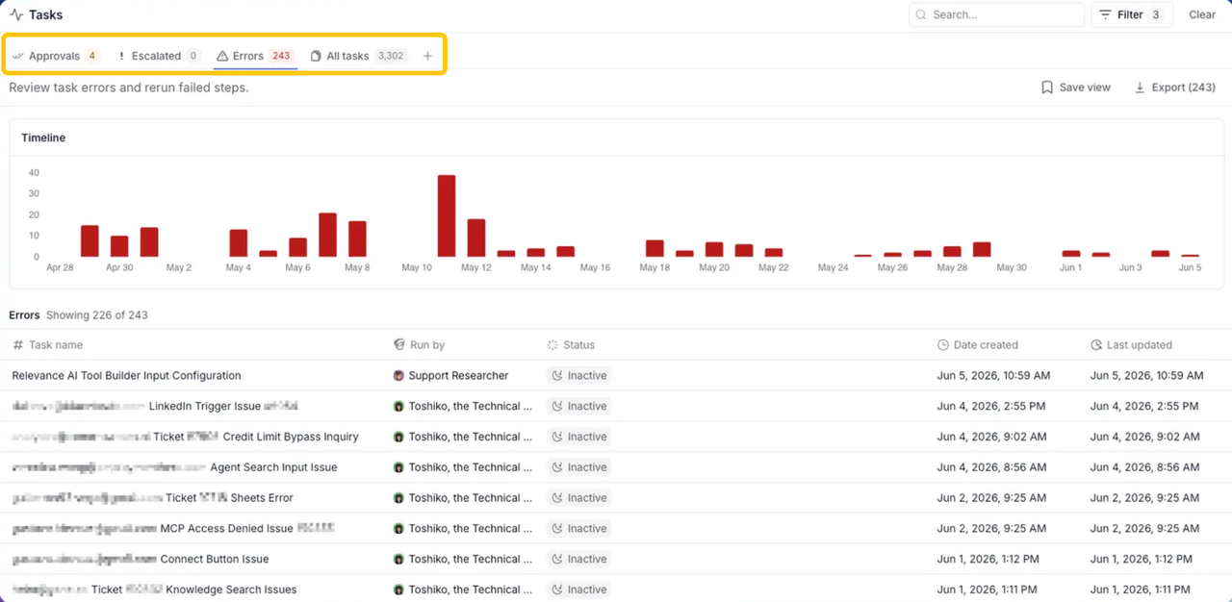Open the All tasks tab
The width and height of the screenshot is (1232, 602).
pyautogui.click(x=358, y=56)
